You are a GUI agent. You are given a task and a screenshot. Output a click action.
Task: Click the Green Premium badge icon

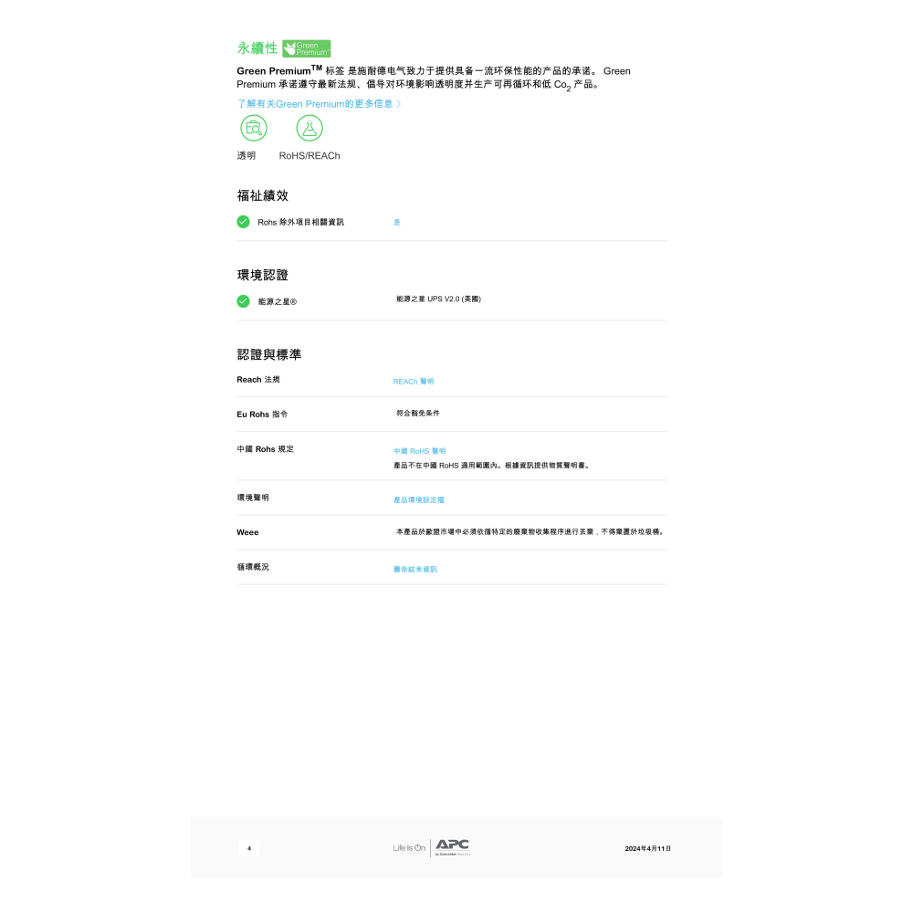click(x=307, y=47)
